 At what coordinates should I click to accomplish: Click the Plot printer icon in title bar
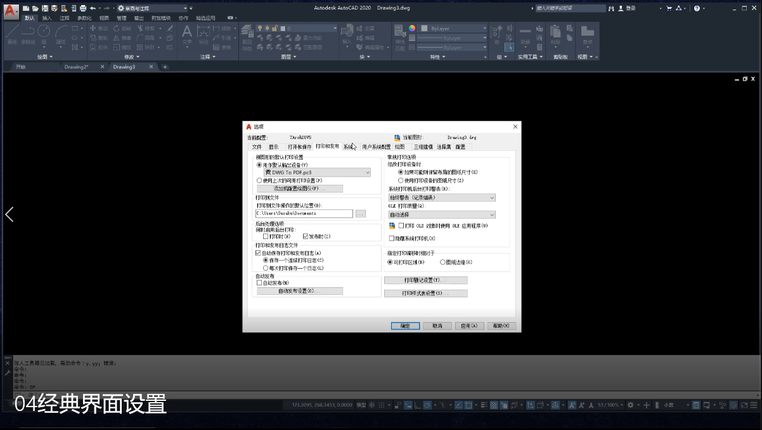coord(82,8)
